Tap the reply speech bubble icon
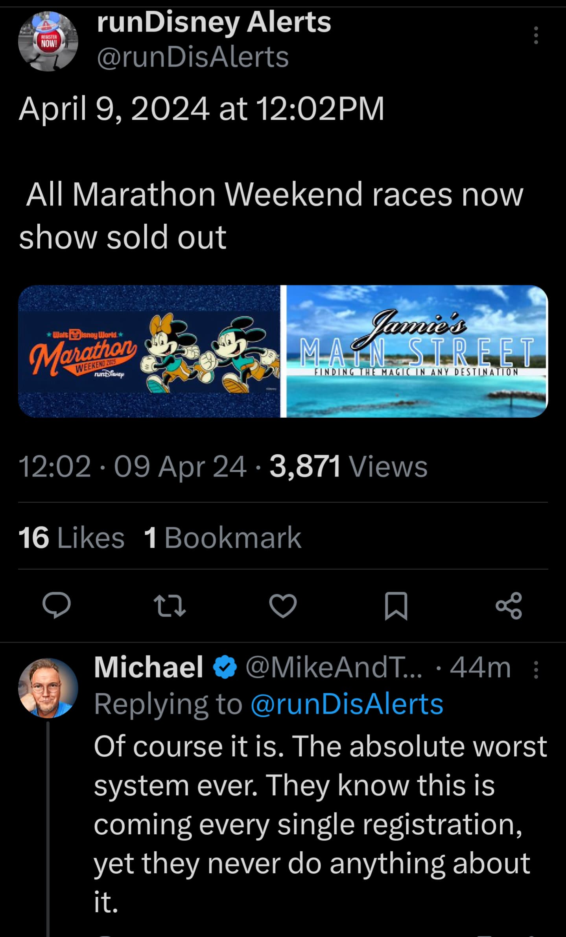This screenshot has width=566, height=937. click(57, 606)
